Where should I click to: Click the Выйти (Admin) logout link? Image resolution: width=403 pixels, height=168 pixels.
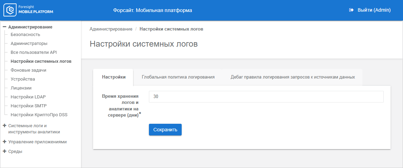pos(374,10)
